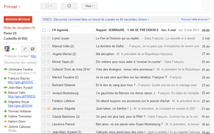The height and width of the screenshot is (134, 214).
Task: Check the Lionel Jospin email checkbox
Action: [44, 38]
